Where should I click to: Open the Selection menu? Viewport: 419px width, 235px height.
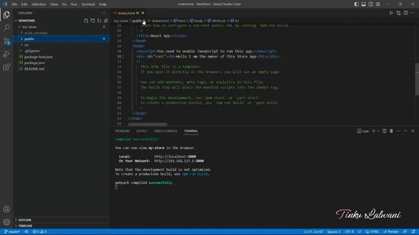coord(39,5)
